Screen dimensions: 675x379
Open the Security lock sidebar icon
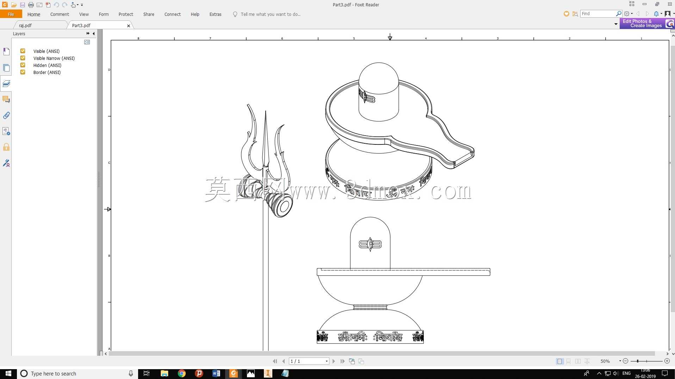click(x=6, y=147)
